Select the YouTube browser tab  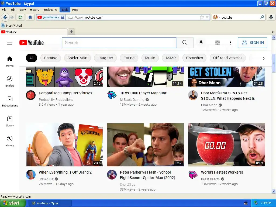pos(34,32)
